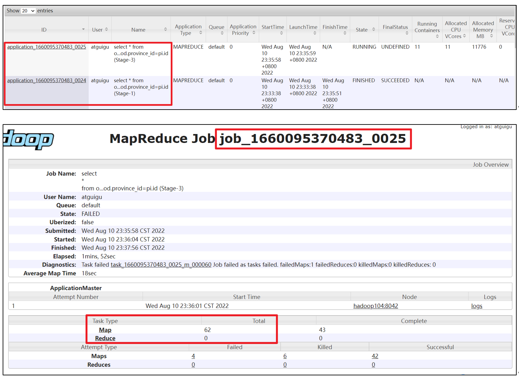Open application_1660095370483_0025 link
519x379 pixels.
(x=47, y=47)
